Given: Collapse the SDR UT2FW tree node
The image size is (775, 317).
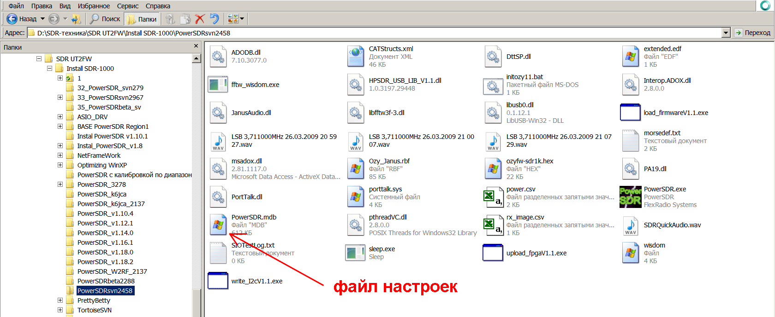Looking at the screenshot, I should [x=39, y=59].
